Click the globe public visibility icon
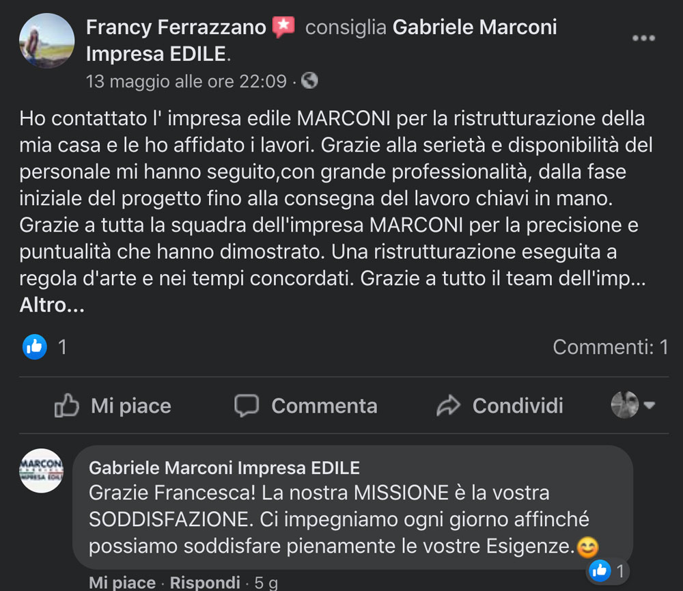Viewport: 683px width, 591px height. [309, 81]
